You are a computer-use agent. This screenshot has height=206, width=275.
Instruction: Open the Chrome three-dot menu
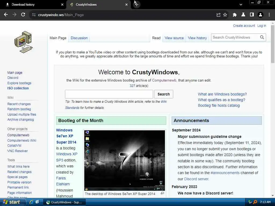[x=269, y=15]
